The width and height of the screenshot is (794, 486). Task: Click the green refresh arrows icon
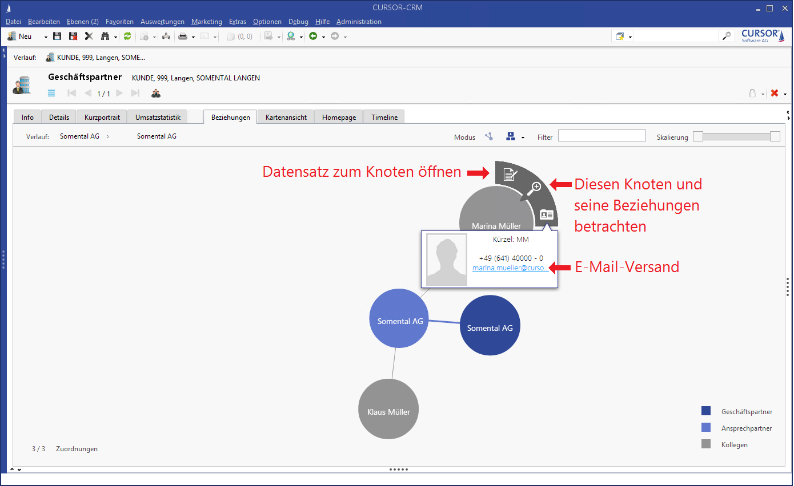click(127, 37)
